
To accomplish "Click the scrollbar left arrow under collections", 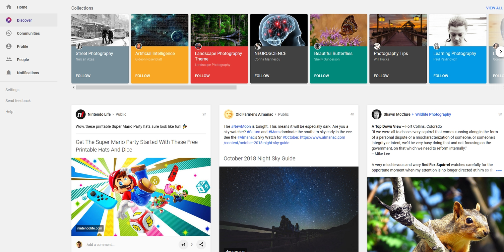I will tap(73, 88).
